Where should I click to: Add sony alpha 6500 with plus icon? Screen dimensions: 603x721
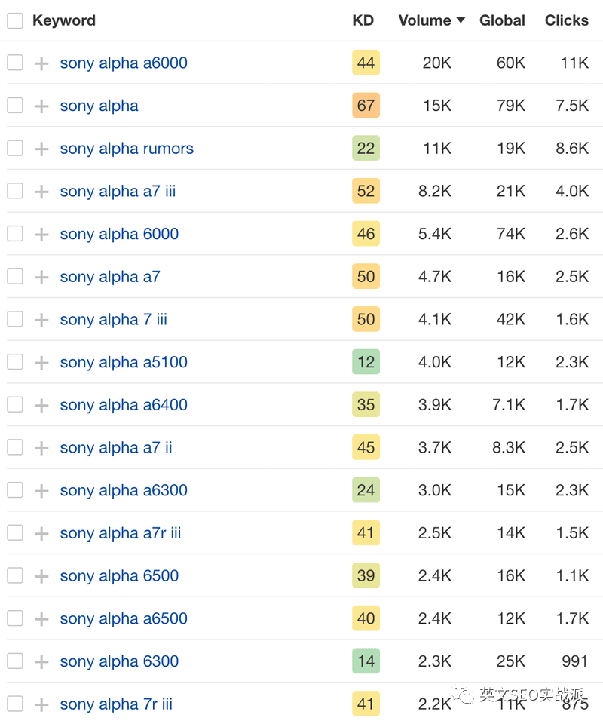(41, 576)
